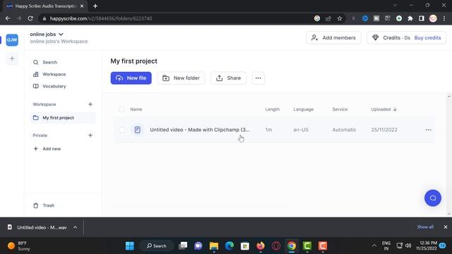Viewport: 452px width, 254px height.
Task: Click the Chrome profile avatar
Action: tap(433, 18)
